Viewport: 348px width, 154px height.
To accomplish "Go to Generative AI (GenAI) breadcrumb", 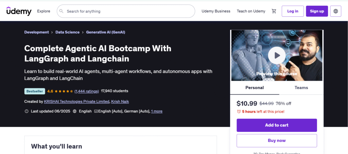I will [106, 32].
